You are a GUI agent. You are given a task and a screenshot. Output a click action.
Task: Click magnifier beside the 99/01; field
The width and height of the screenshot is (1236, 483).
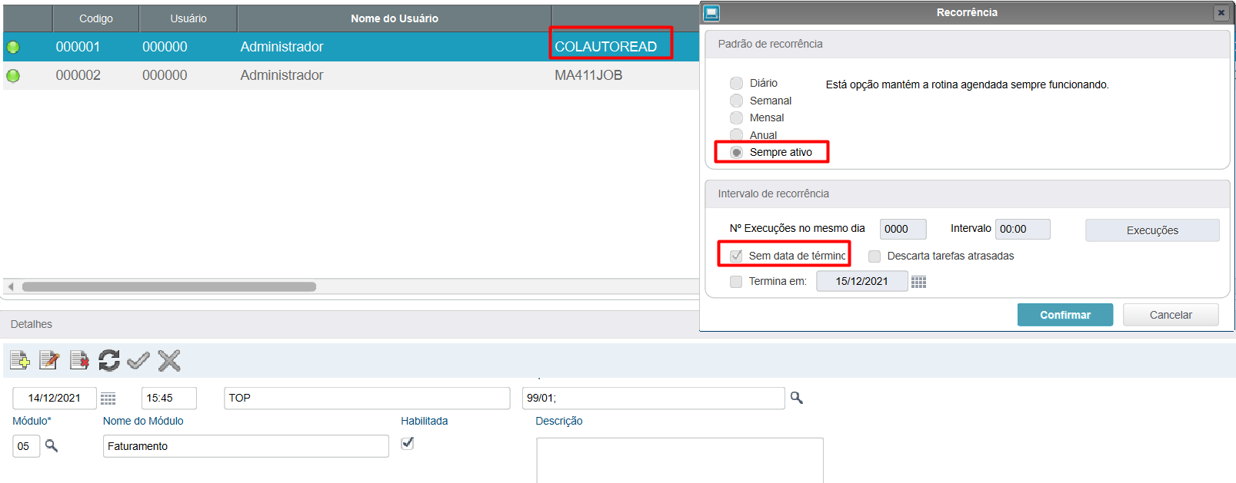[x=797, y=398]
